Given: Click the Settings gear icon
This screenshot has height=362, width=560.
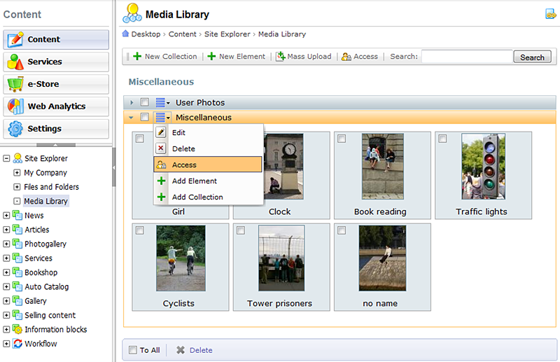Looking at the screenshot, I should coord(15,129).
